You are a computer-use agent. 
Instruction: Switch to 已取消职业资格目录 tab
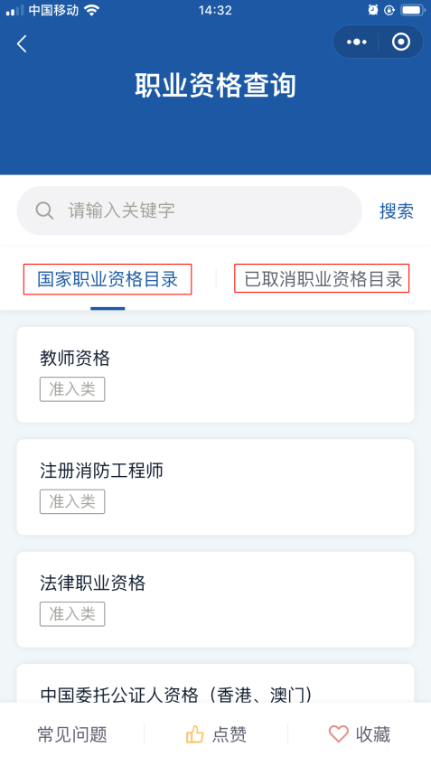click(x=322, y=278)
